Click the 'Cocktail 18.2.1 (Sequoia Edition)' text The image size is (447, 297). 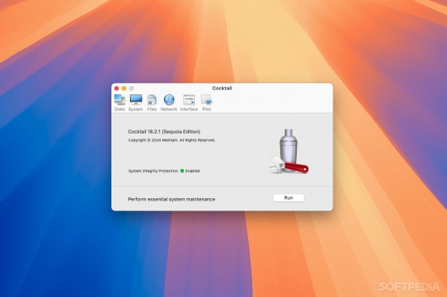click(x=164, y=131)
